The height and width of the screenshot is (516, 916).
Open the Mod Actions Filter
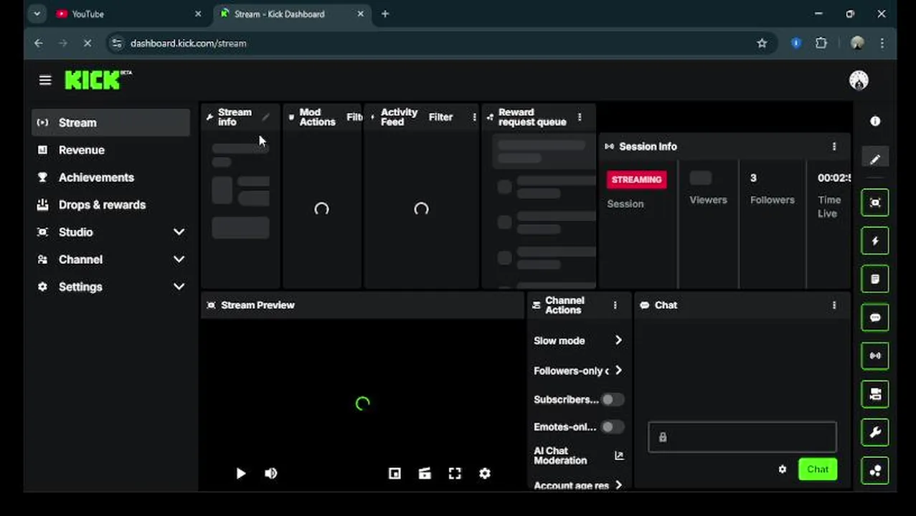click(x=354, y=117)
